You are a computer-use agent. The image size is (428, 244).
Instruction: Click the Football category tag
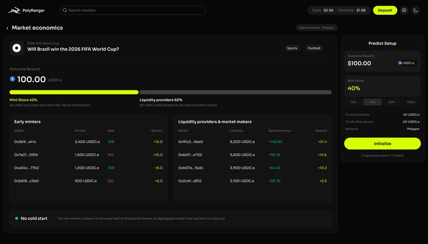pos(314,48)
